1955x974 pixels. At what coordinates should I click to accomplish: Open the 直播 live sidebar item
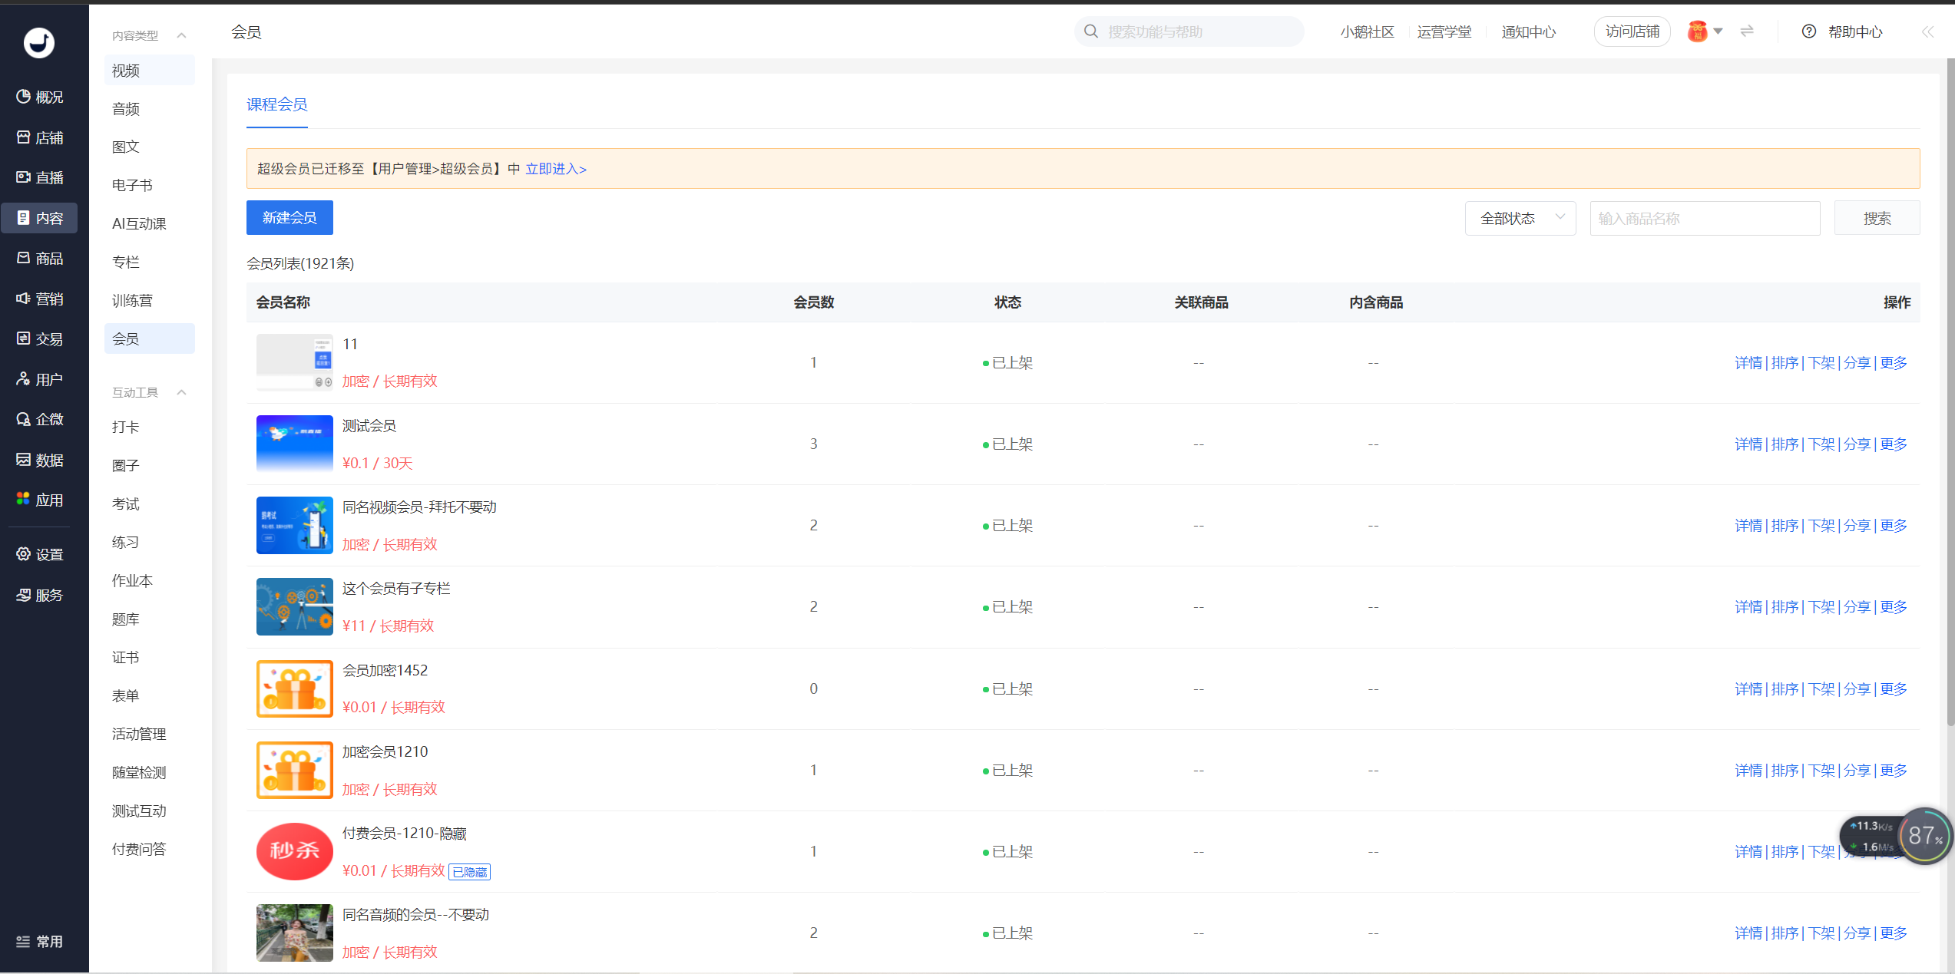coord(40,178)
